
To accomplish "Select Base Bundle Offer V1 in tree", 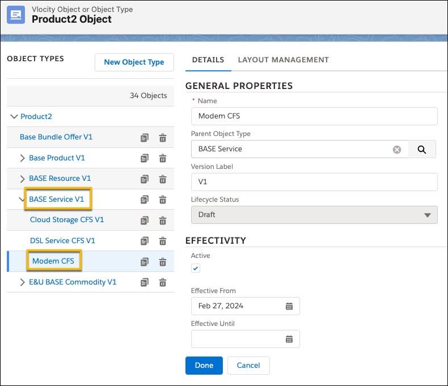I will point(56,137).
